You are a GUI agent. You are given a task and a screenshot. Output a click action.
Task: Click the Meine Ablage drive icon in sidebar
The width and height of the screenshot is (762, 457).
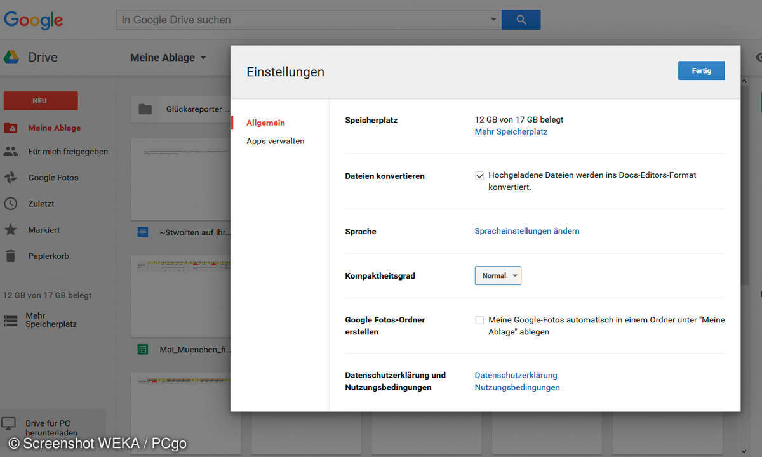[x=11, y=128]
